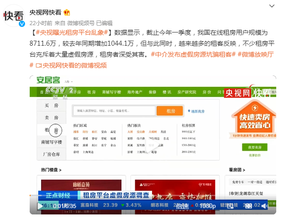Screen dimensions: 284x219
Task: Seek using the video progress bar
Action: (153, 195)
